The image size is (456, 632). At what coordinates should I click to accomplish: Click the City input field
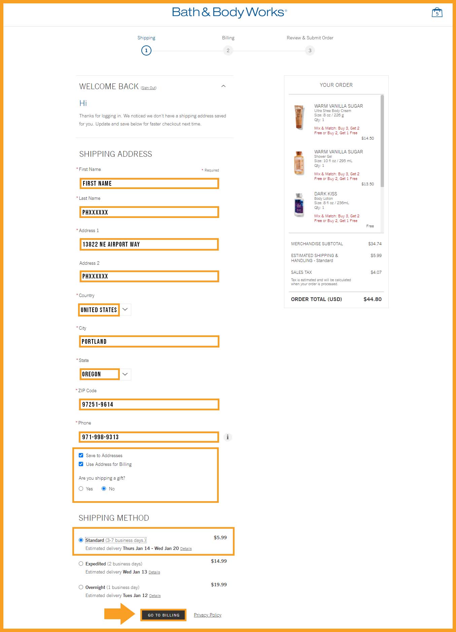[149, 341]
